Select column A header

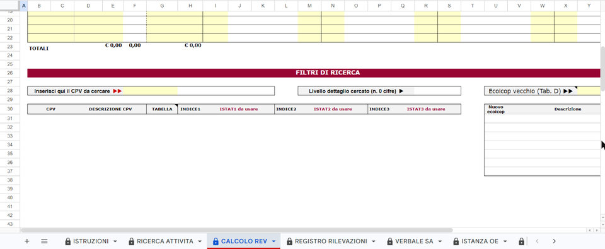(x=24, y=6)
